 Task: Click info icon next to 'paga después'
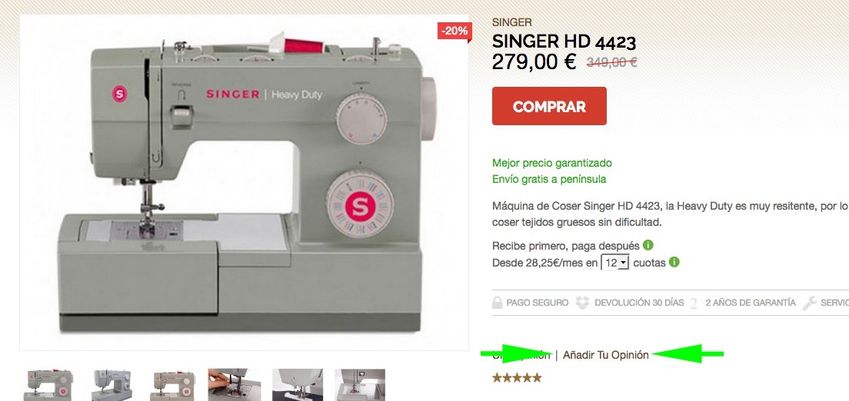[648, 245]
